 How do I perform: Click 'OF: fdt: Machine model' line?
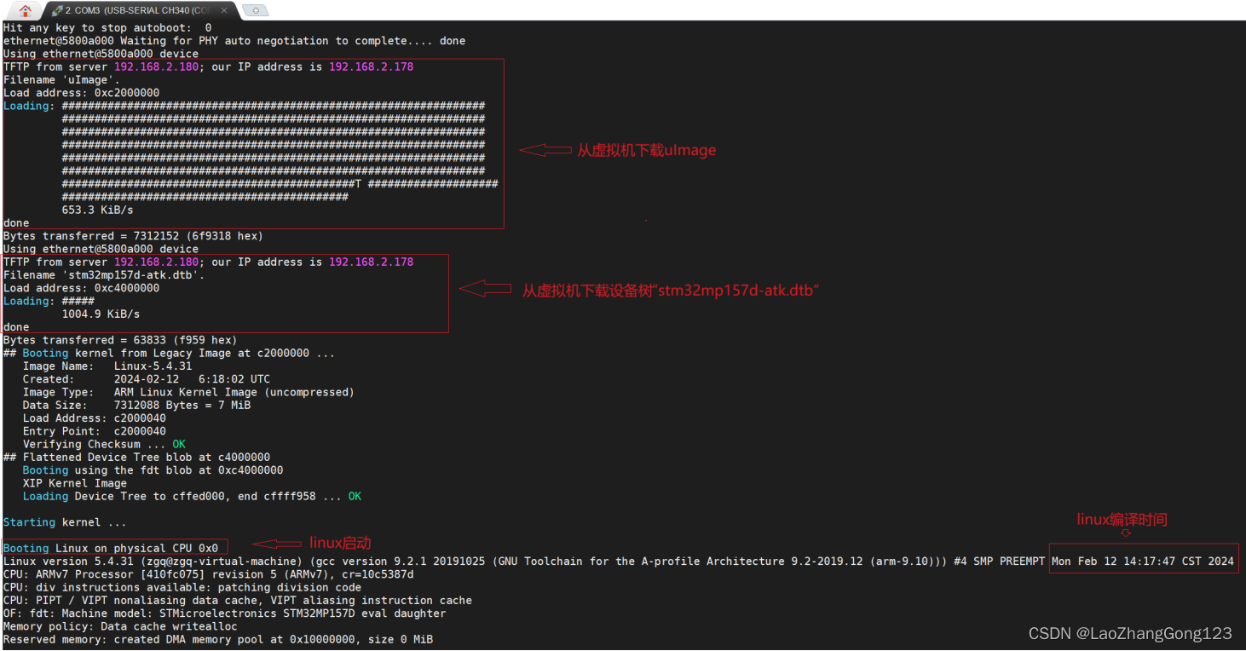(224, 614)
